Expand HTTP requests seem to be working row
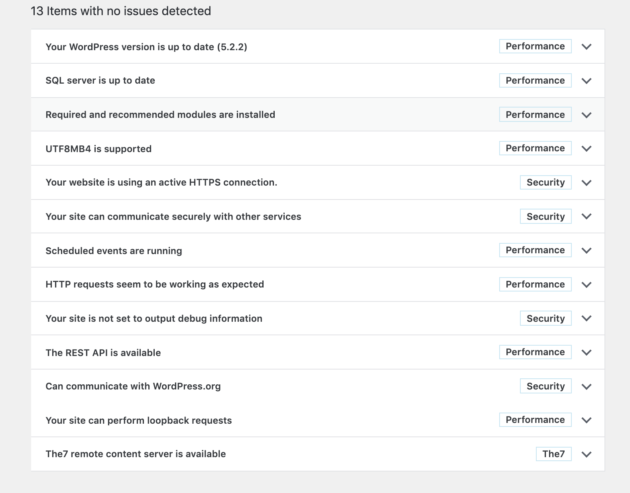The image size is (630, 493). 586,285
